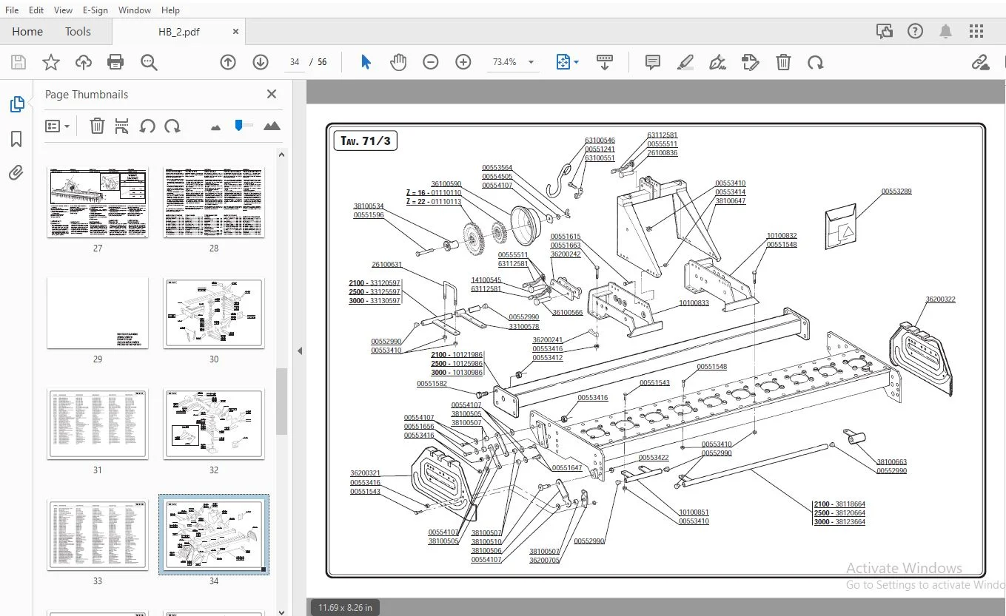
Task: View notifications with the bell icon
Action: (946, 31)
